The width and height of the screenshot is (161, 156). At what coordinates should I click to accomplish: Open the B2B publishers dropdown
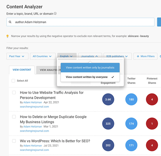coord(118,56)
